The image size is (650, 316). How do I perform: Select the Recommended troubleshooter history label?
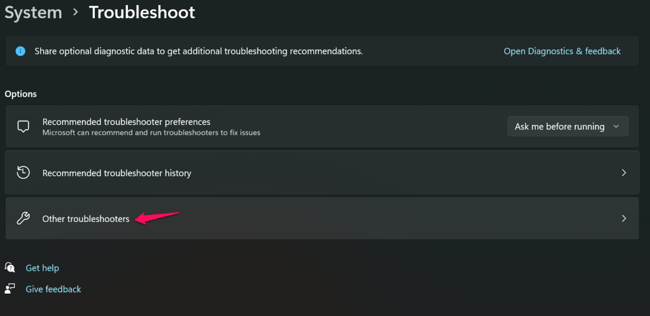point(117,173)
